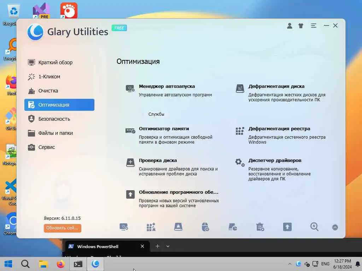Click the Glary Utilities crescent logo

[35, 32]
